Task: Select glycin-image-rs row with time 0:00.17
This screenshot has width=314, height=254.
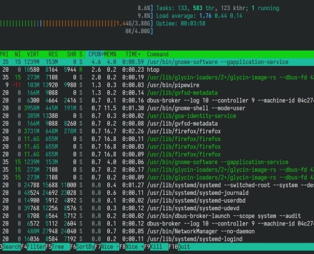Action: click(157, 170)
